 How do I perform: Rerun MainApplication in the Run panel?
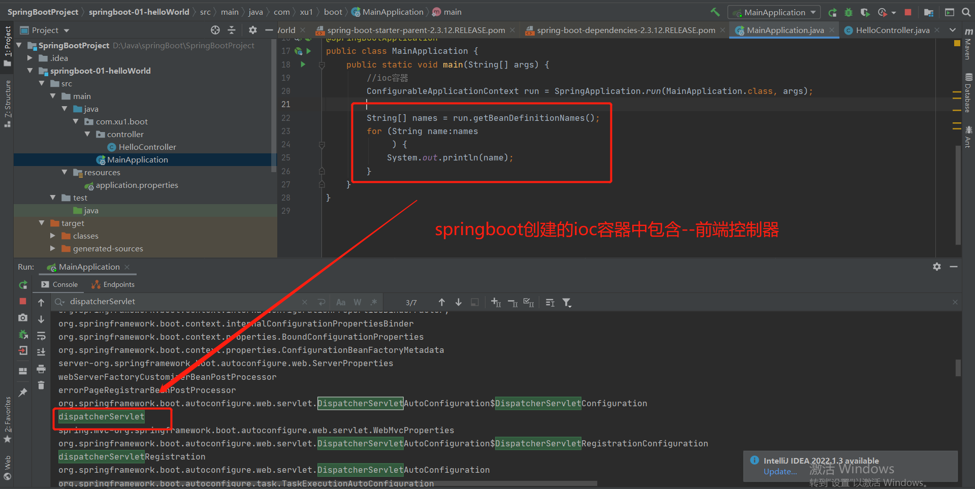coord(23,285)
